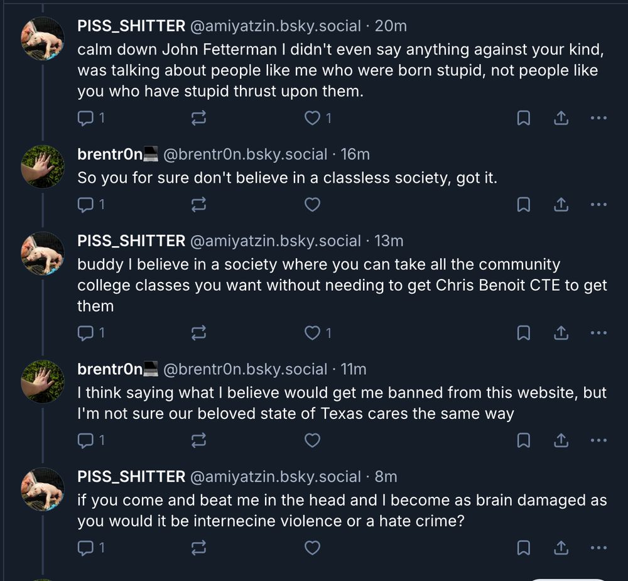This screenshot has height=581, width=628.
Task: Reply to the 'banned from this website' post
Action: tap(85, 440)
